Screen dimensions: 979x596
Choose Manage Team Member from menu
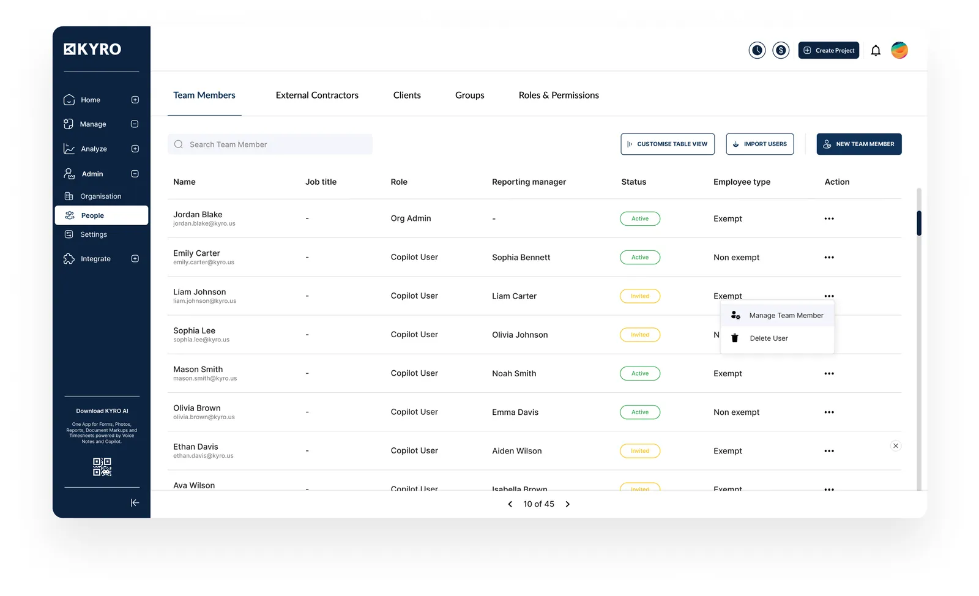click(778, 315)
